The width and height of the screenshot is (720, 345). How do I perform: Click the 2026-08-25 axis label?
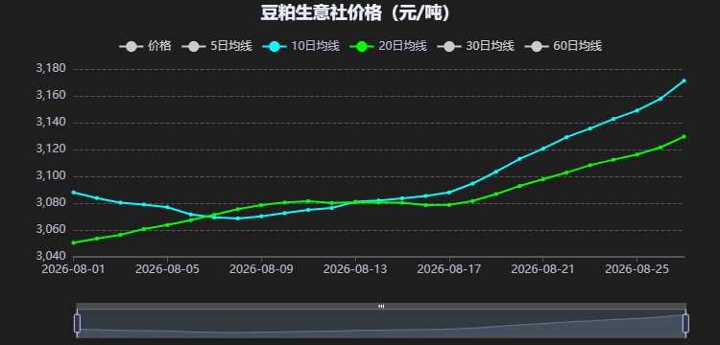coord(636,268)
